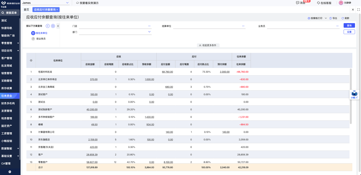Image resolution: width=361 pixels, height=175 pixels.
Task: Open 消息 messages with the chat icon
Action: 298,3
